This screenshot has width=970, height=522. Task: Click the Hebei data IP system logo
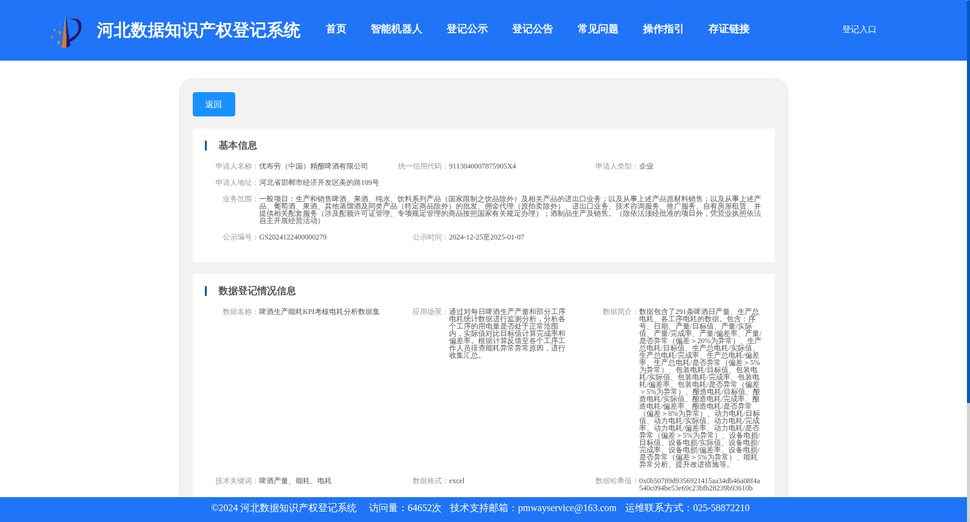(66, 32)
